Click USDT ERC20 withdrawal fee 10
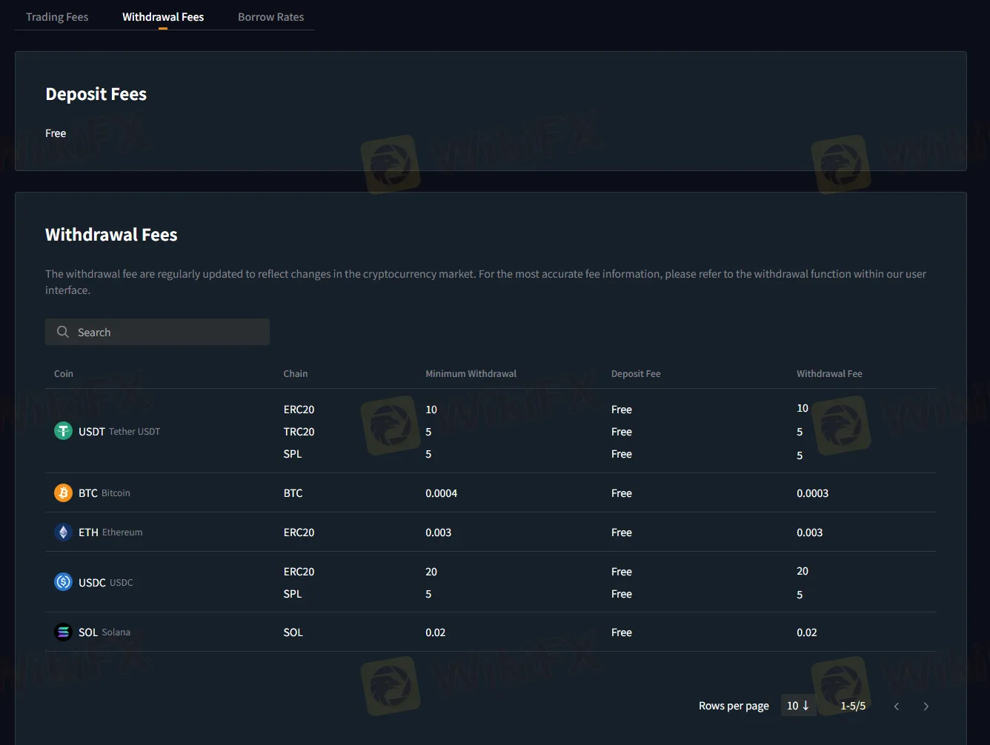 803,407
